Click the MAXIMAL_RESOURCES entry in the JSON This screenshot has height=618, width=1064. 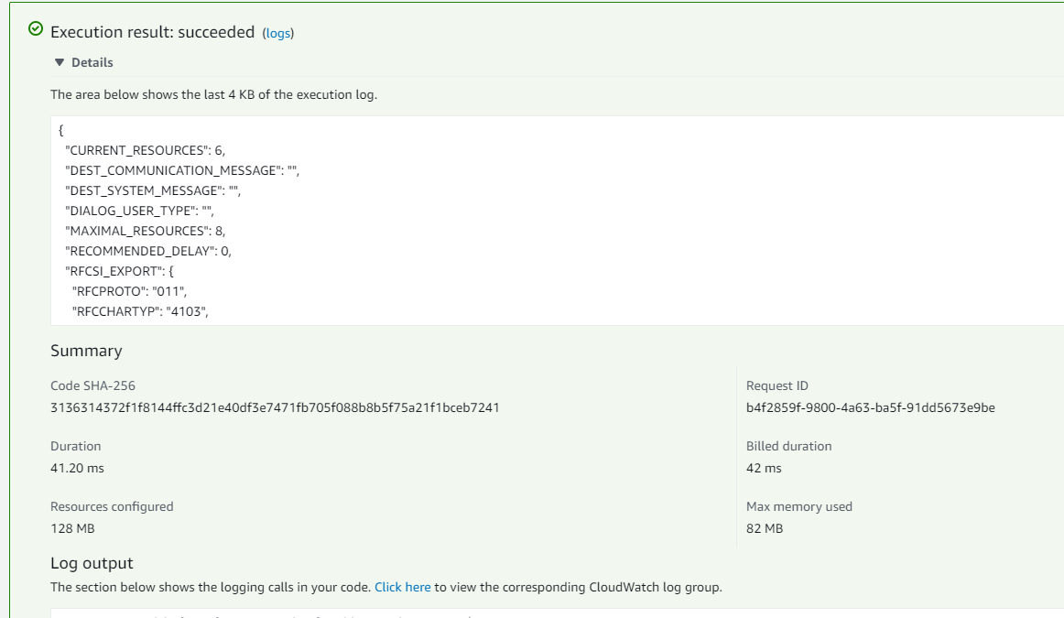coord(145,232)
